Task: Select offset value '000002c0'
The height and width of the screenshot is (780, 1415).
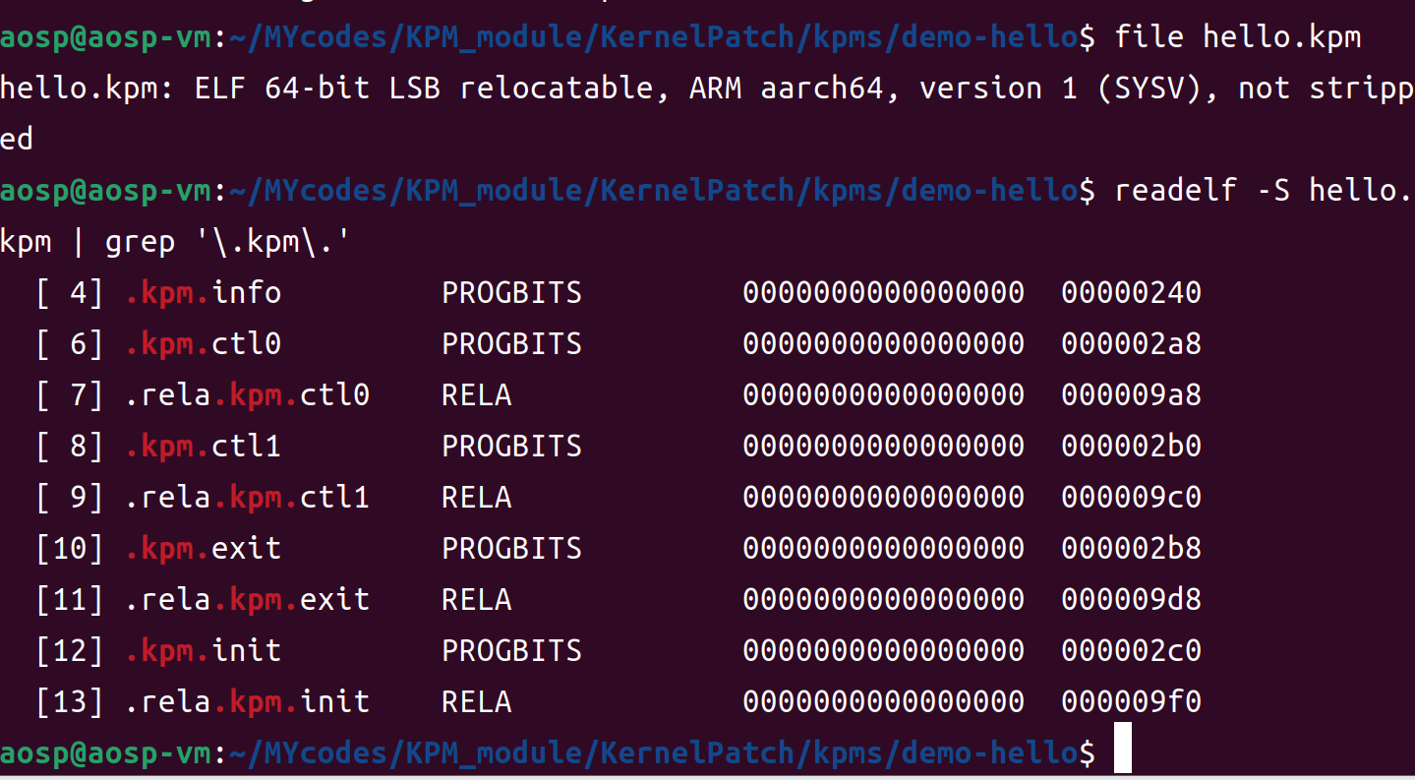Action: 1131,650
